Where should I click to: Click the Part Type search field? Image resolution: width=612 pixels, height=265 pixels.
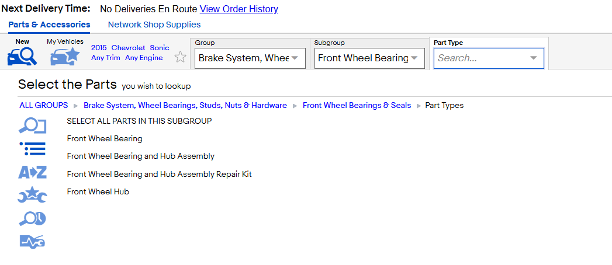click(489, 58)
